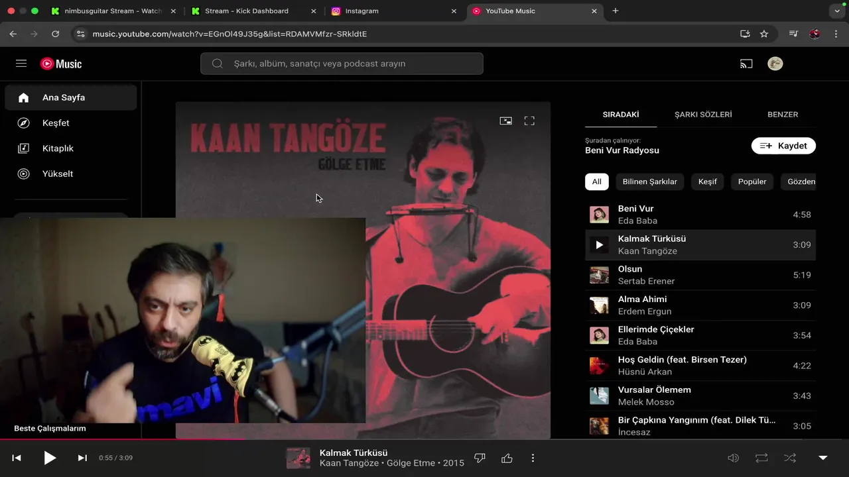
Task: Open Gölge Etme album link in player bar
Action: [x=411, y=463]
